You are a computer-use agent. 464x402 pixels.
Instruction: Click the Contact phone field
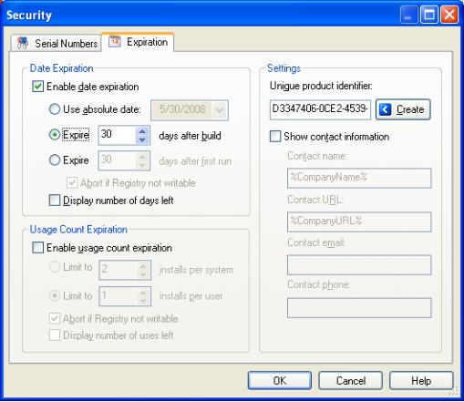[359, 308]
